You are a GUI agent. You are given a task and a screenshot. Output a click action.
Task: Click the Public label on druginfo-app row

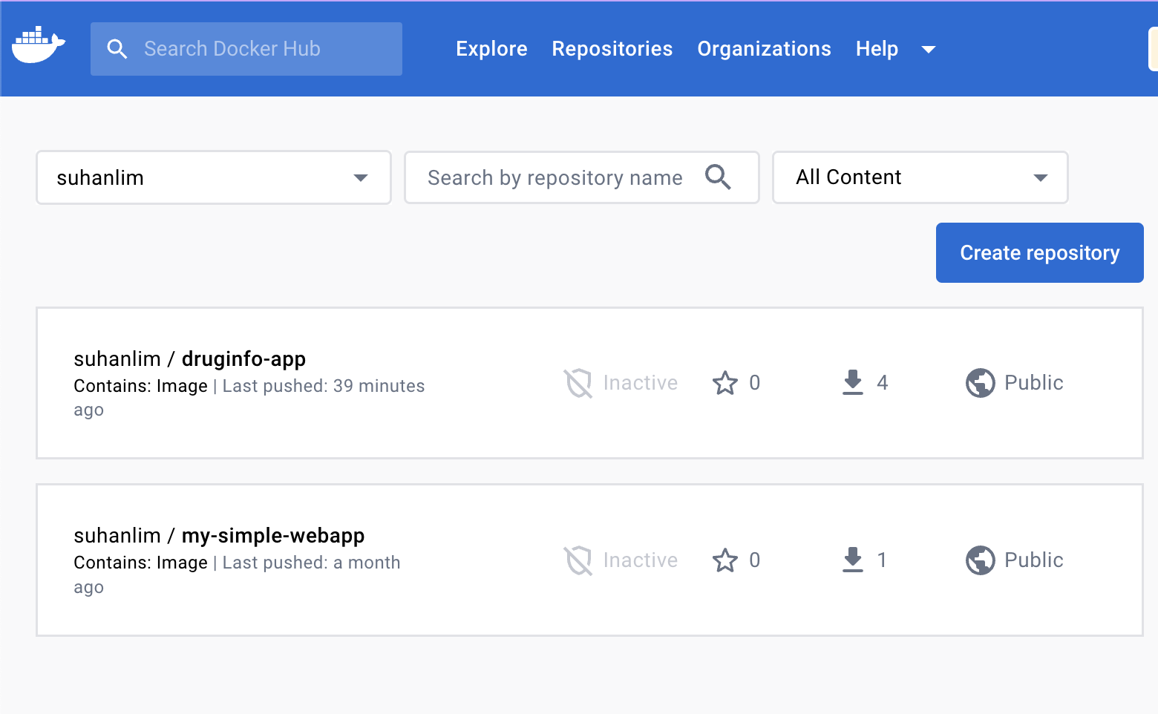[1033, 382]
